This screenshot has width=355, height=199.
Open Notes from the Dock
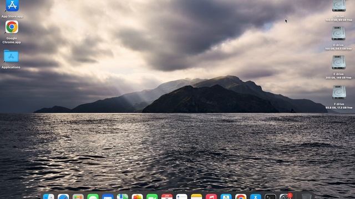(x=196, y=197)
